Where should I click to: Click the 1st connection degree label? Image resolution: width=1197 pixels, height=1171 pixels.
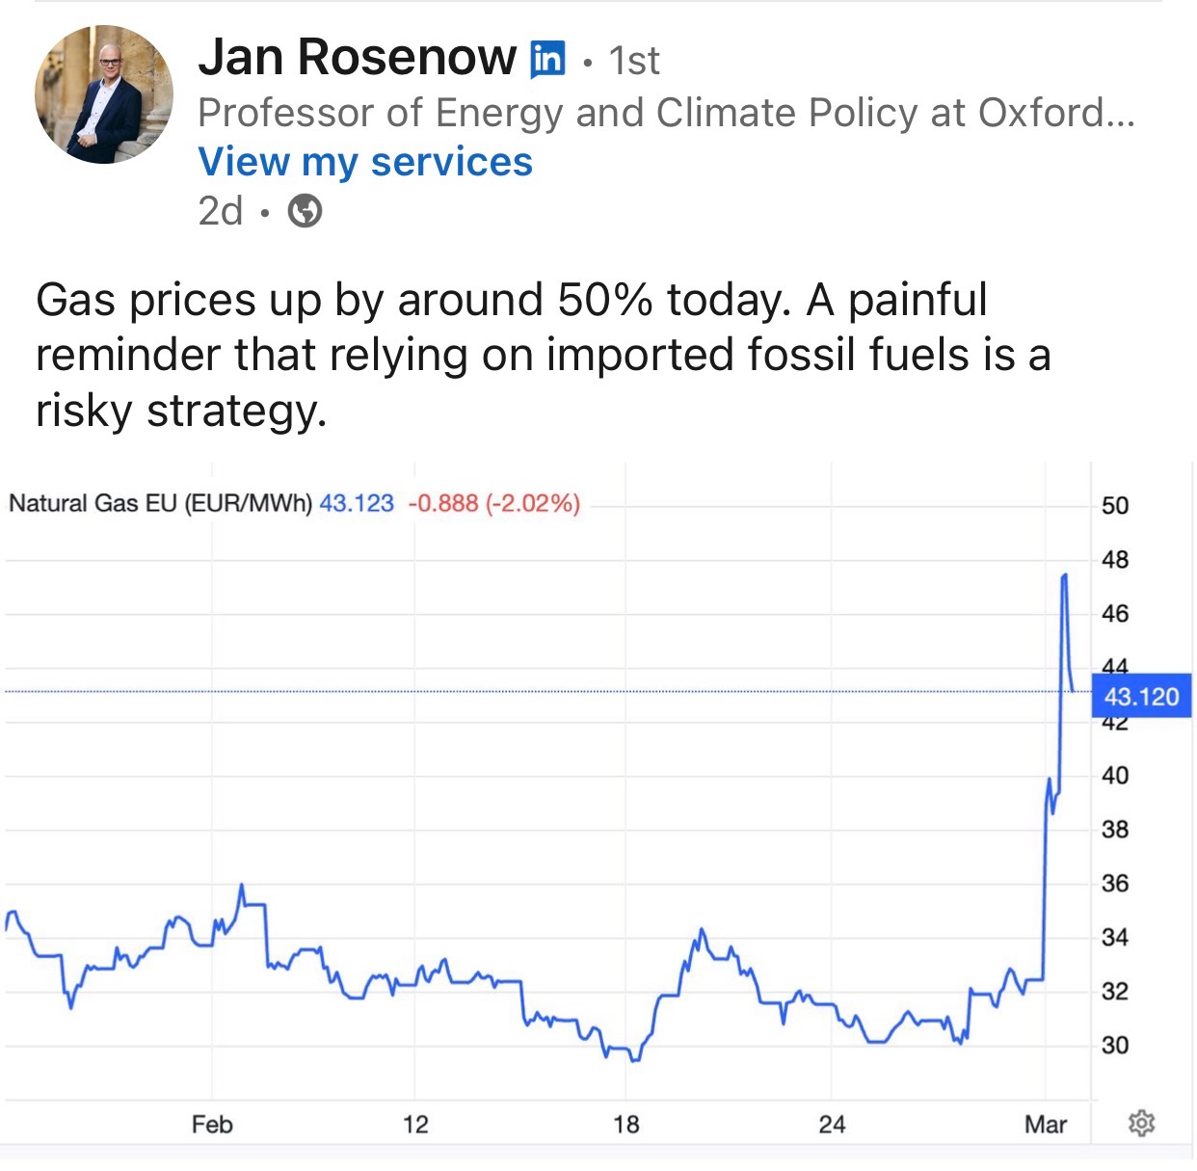(x=634, y=61)
